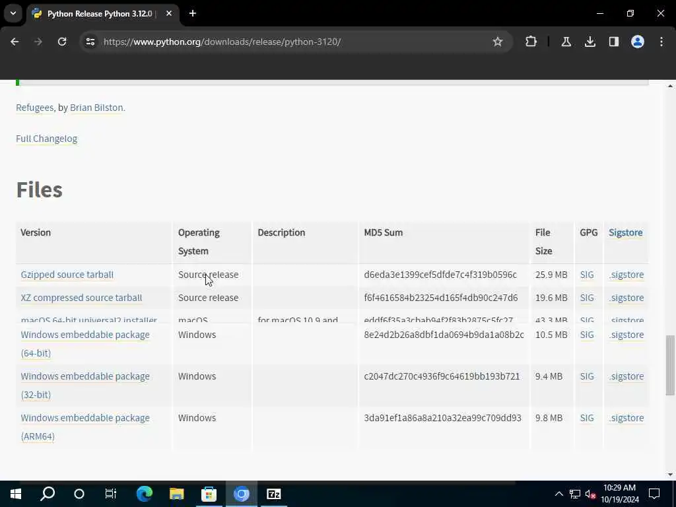The image size is (676, 507).
Task: Open the Brian Bilston link
Action: 96,108
